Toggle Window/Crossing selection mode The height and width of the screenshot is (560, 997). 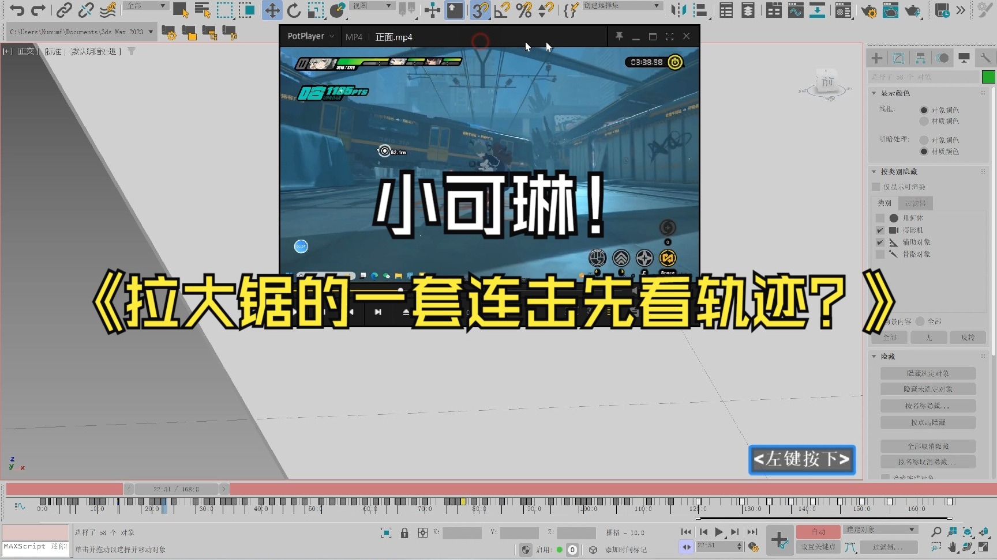(x=248, y=10)
